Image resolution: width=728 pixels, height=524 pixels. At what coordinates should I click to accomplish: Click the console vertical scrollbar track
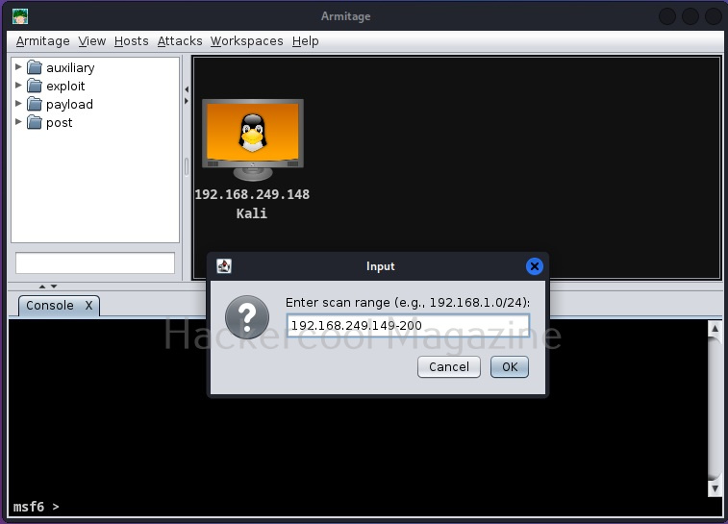(x=715, y=409)
